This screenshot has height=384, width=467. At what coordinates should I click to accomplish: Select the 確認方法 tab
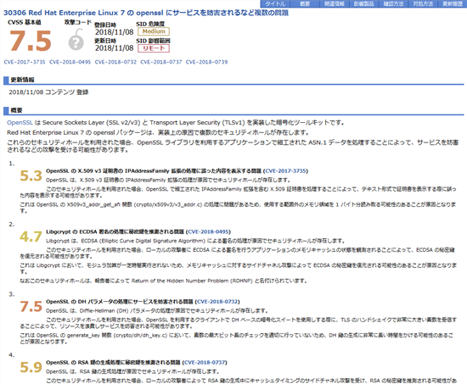(393, 4)
